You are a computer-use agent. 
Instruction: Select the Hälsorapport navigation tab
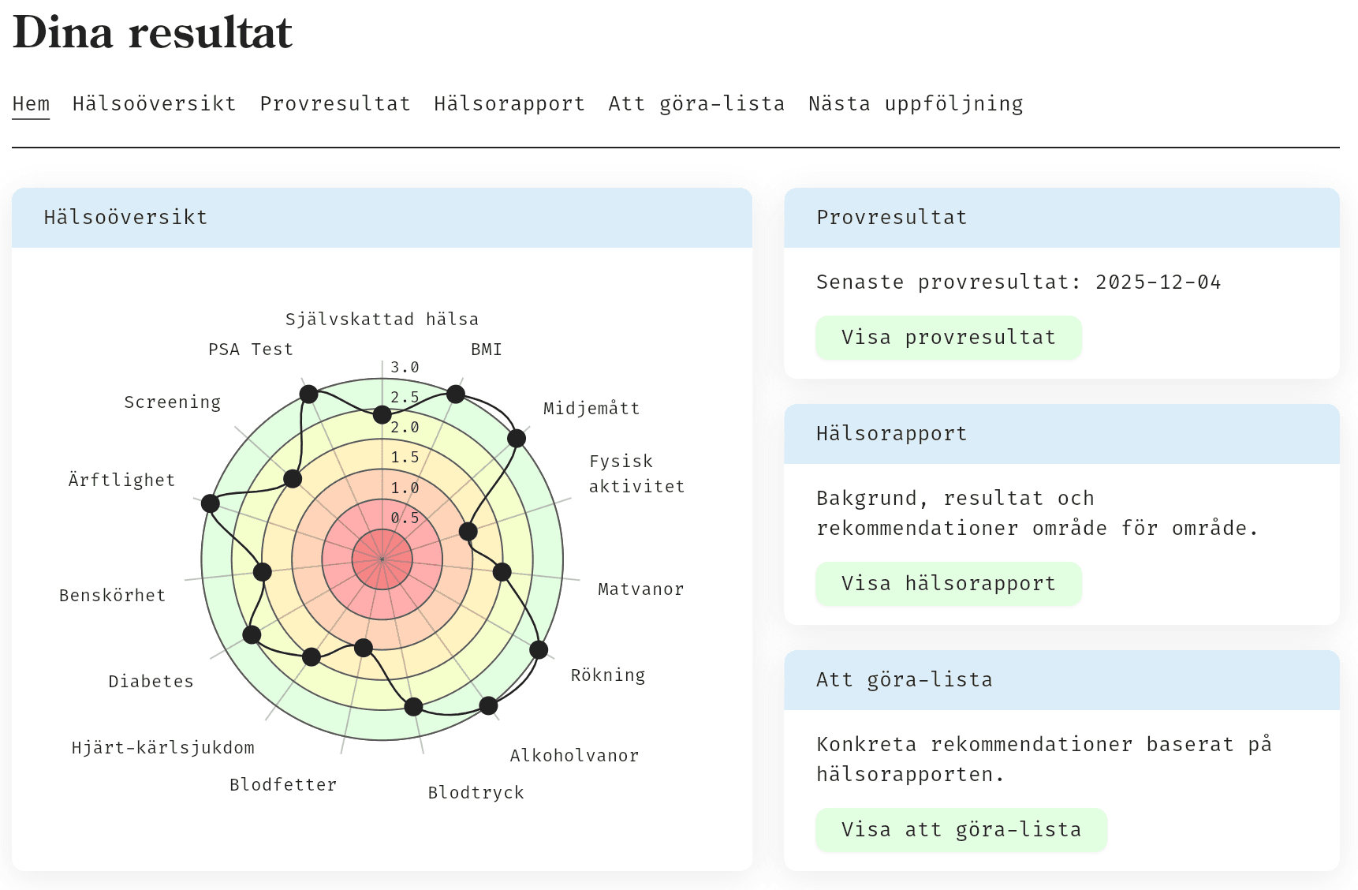509,104
